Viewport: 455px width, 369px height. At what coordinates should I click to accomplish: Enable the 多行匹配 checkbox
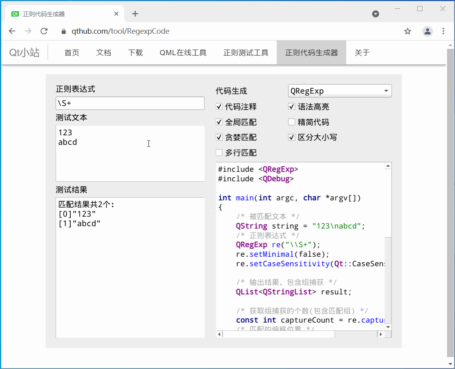pyautogui.click(x=219, y=153)
